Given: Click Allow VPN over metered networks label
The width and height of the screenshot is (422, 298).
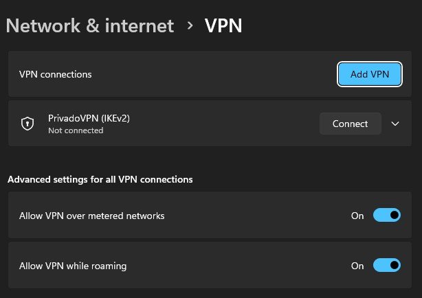Looking at the screenshot, I should pos(92,216).
